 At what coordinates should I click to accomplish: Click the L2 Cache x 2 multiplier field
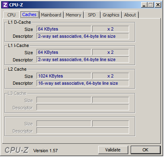(x=111, y=76)
